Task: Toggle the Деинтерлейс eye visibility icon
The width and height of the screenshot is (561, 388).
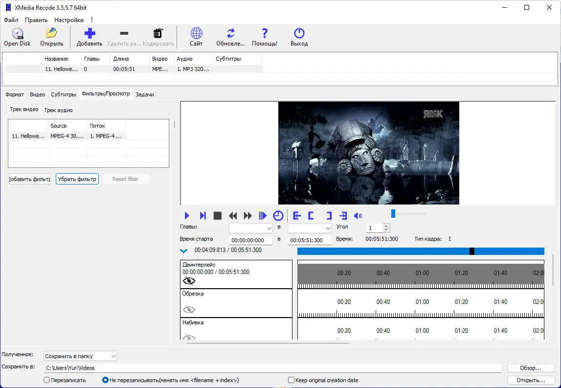Action: pyautogui.click(x=189, y=281)
